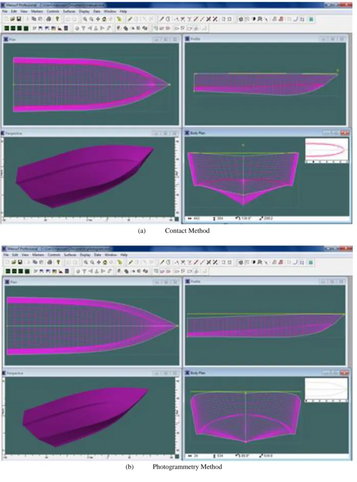Click the red surface icon in Contact Method toolbar
Viewport: 357px width, 482px height.
pos(281,19)
